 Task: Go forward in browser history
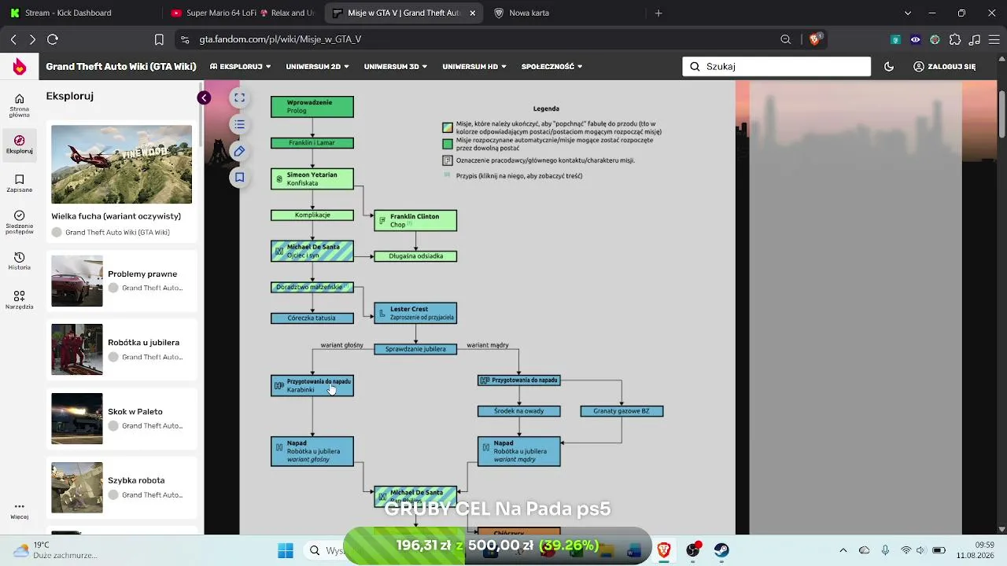pos(32,39)
